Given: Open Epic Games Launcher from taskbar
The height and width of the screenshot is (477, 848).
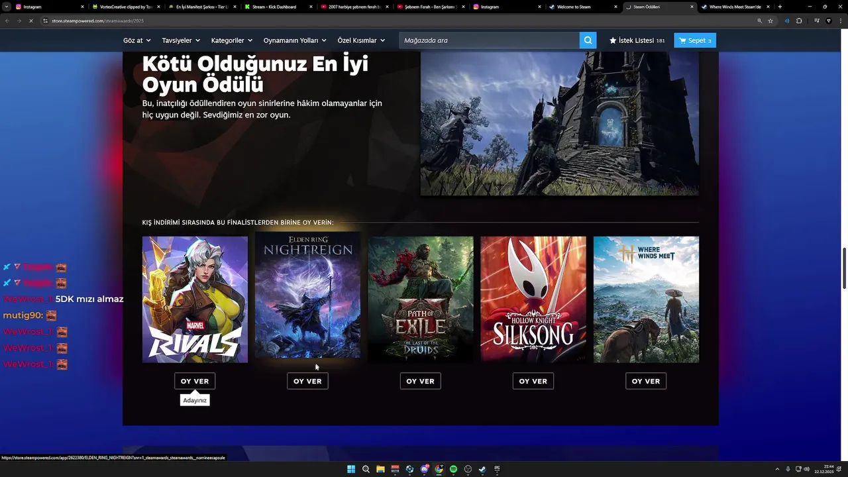Looking at the screenshot, I should coord(497,469).
